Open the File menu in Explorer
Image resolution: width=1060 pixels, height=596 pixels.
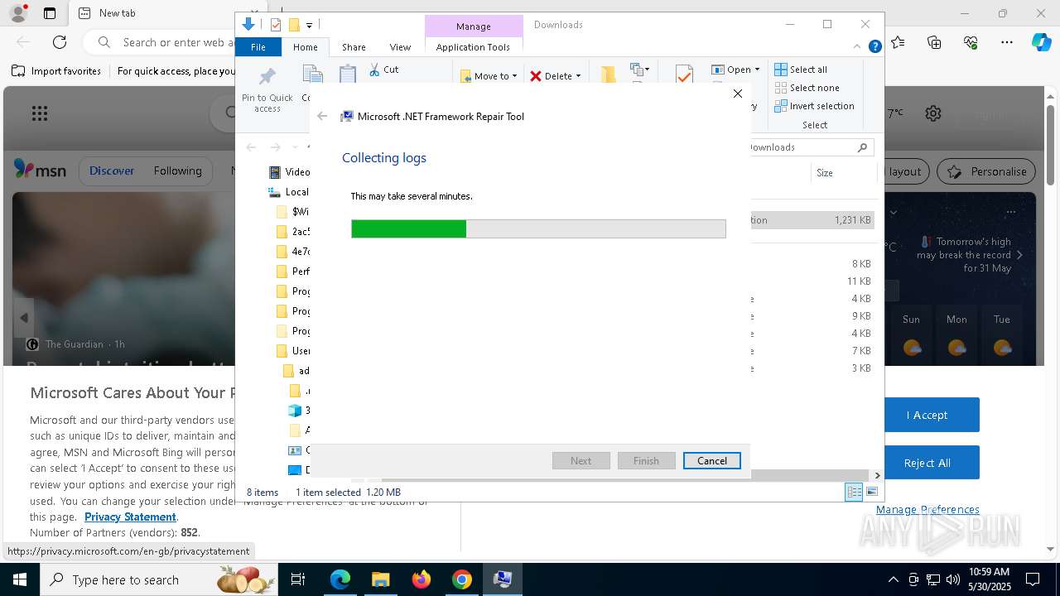coord(258,47)
